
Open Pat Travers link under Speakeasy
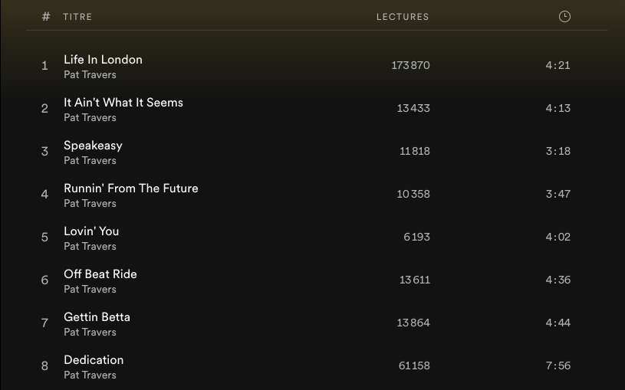[x=90, y=161]
